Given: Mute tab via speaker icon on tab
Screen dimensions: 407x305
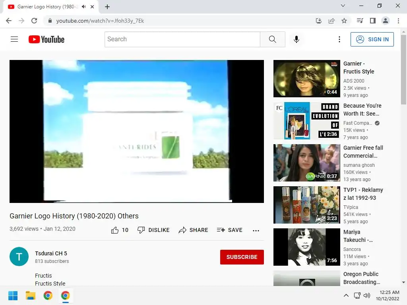Looking at the screenshot, I should [83, 7].
